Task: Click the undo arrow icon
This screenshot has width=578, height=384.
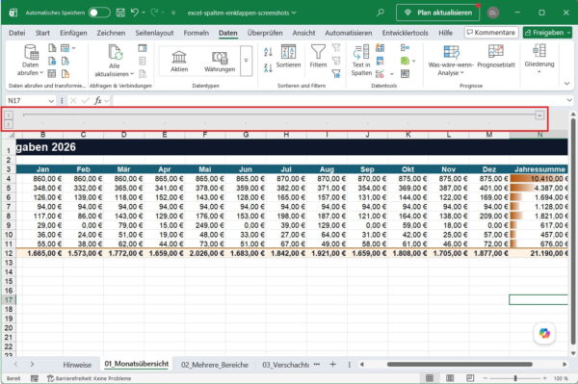Action: tap(135, 13)
